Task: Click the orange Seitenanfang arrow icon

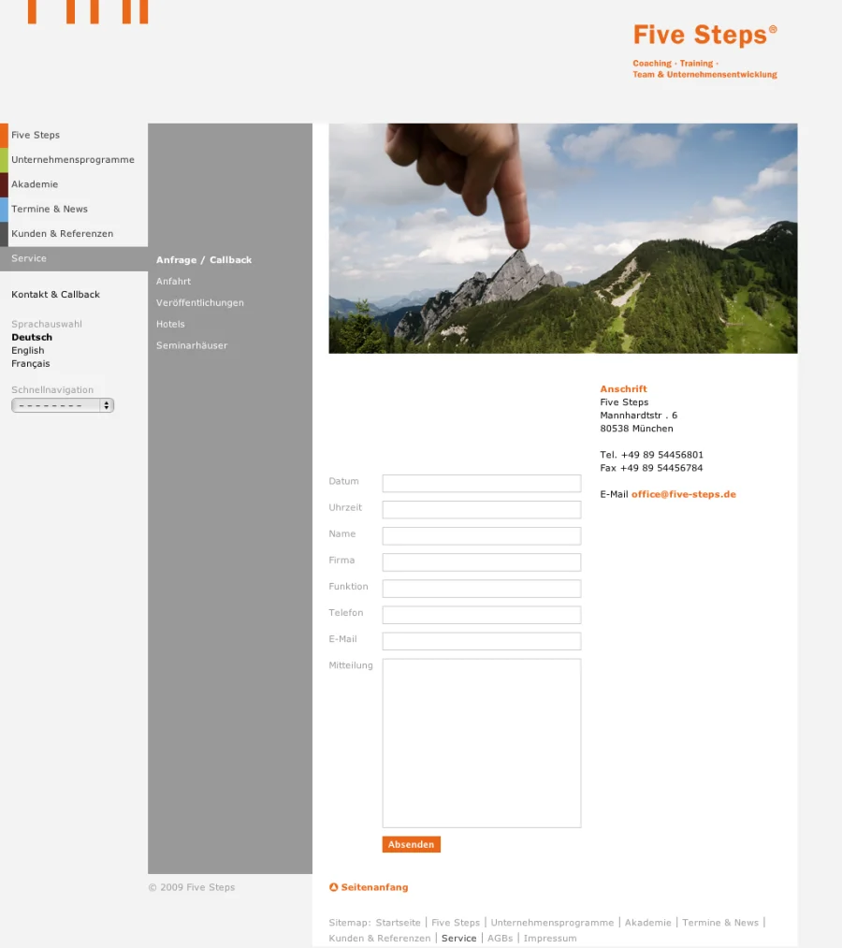Action: tap(334, 887)
